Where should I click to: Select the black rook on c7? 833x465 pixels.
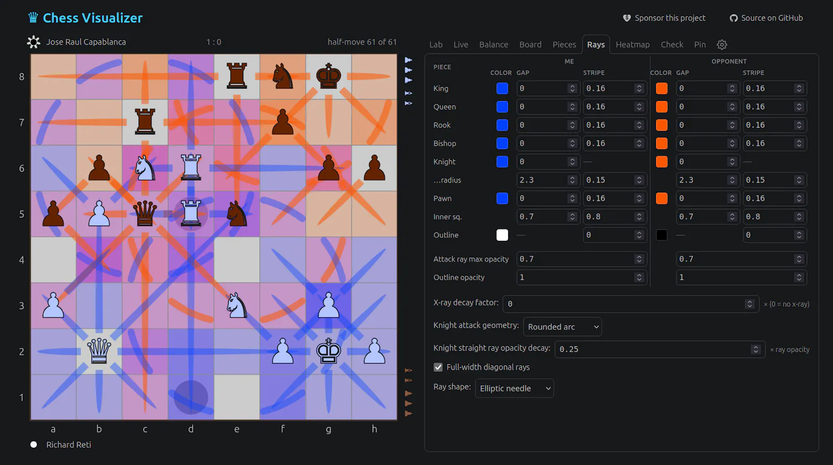[x=145, y=122]
